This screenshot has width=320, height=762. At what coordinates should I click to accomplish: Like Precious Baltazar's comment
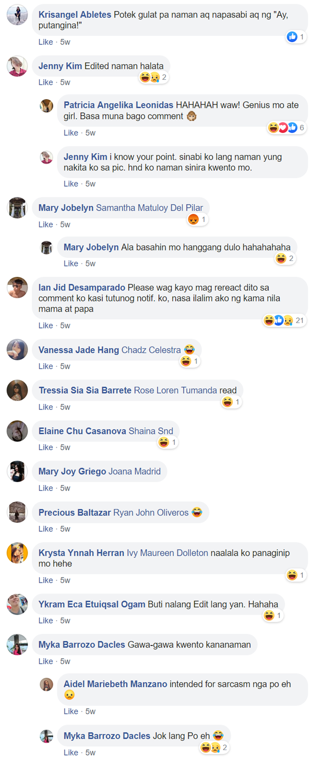[46, 529]
